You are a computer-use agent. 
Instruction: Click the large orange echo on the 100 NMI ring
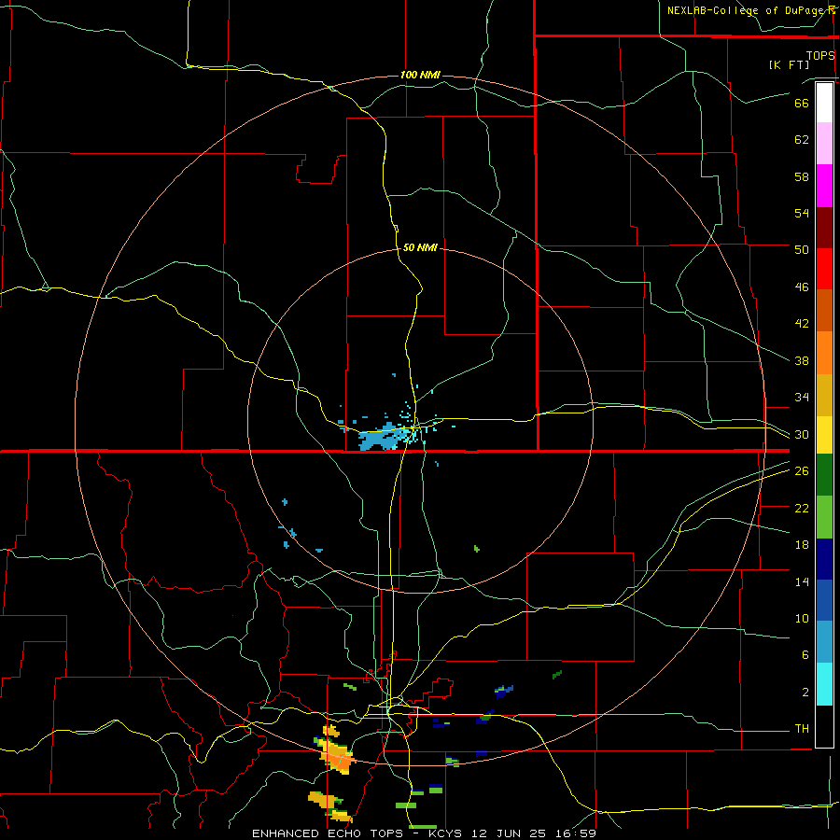click(x=338, y=756)
